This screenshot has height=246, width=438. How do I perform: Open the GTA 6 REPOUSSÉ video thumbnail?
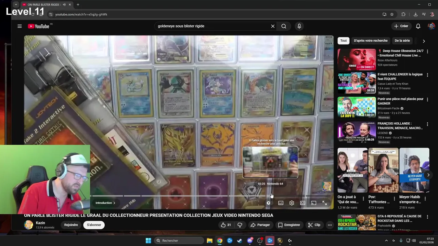click(x=357, y=222)
